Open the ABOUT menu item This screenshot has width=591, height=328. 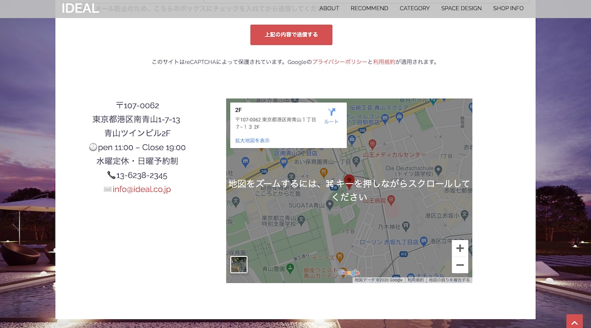click(329, 8)
